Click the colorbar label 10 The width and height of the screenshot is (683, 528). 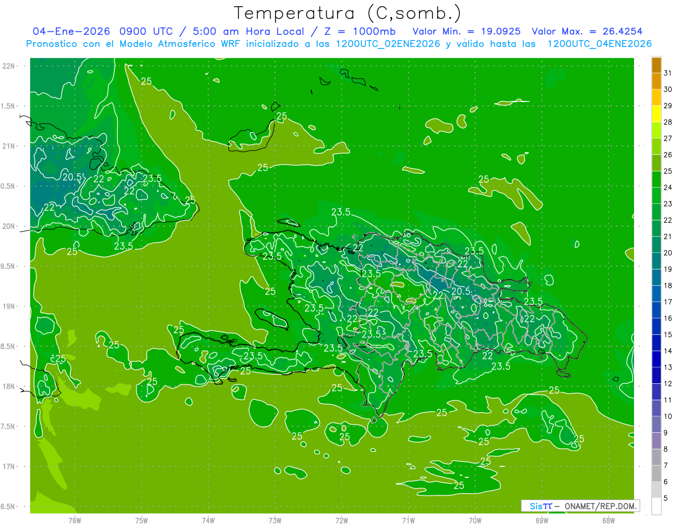[x=668, y=417]
